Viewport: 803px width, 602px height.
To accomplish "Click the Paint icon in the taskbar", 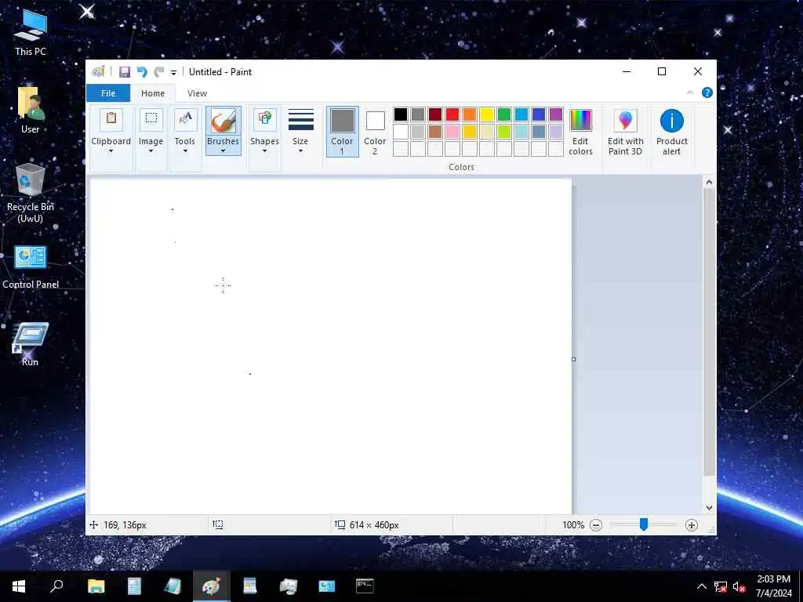I will 211,586.
